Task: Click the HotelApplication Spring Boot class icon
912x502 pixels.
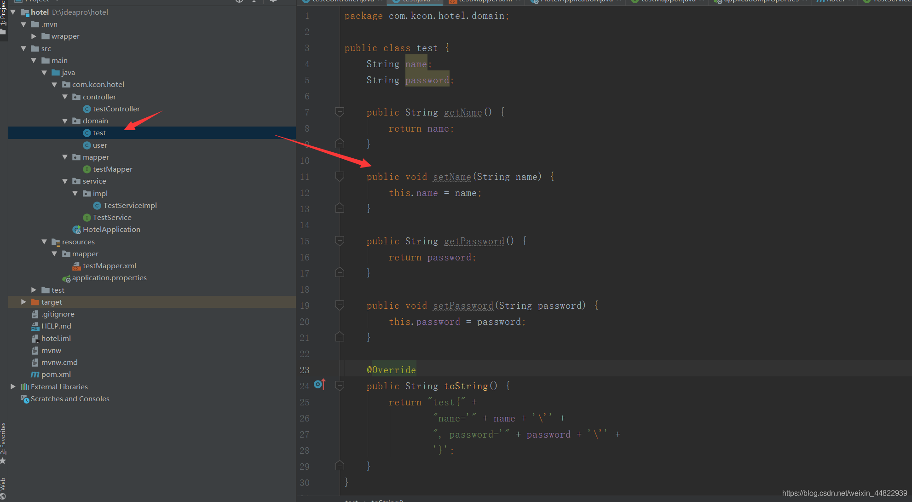Action: [76, 230]
